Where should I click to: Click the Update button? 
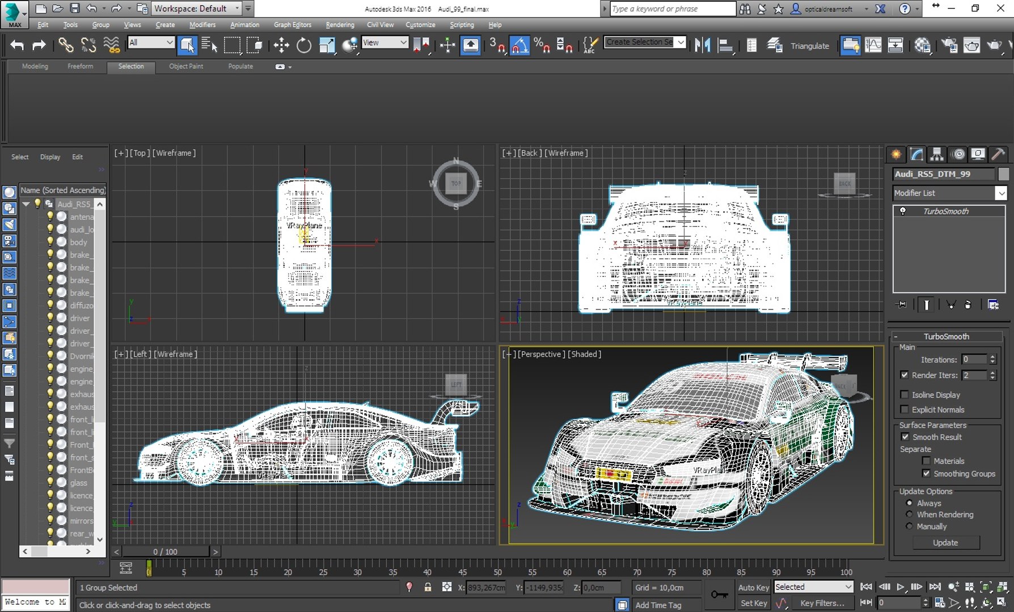(945, 542)
